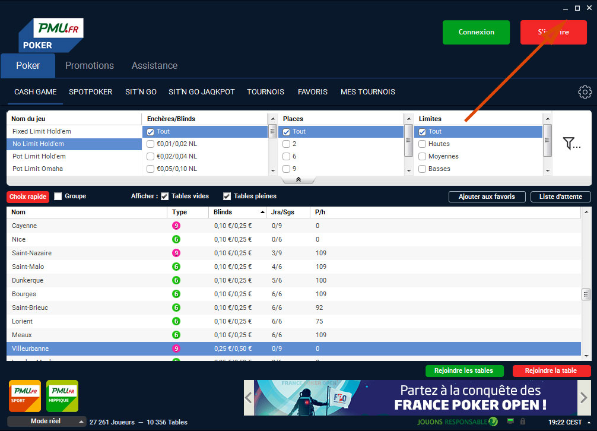Click the green Connexion button
The height and width of the screenshot is (431, 597).
point(476,33)
